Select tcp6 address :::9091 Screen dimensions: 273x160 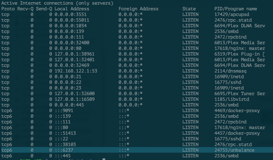click(64, 111)
